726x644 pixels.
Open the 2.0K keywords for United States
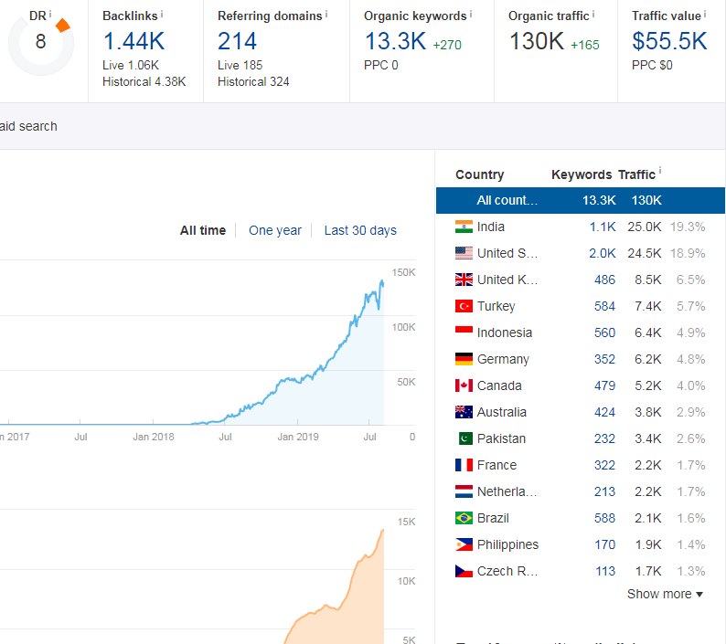pos(602,253)
